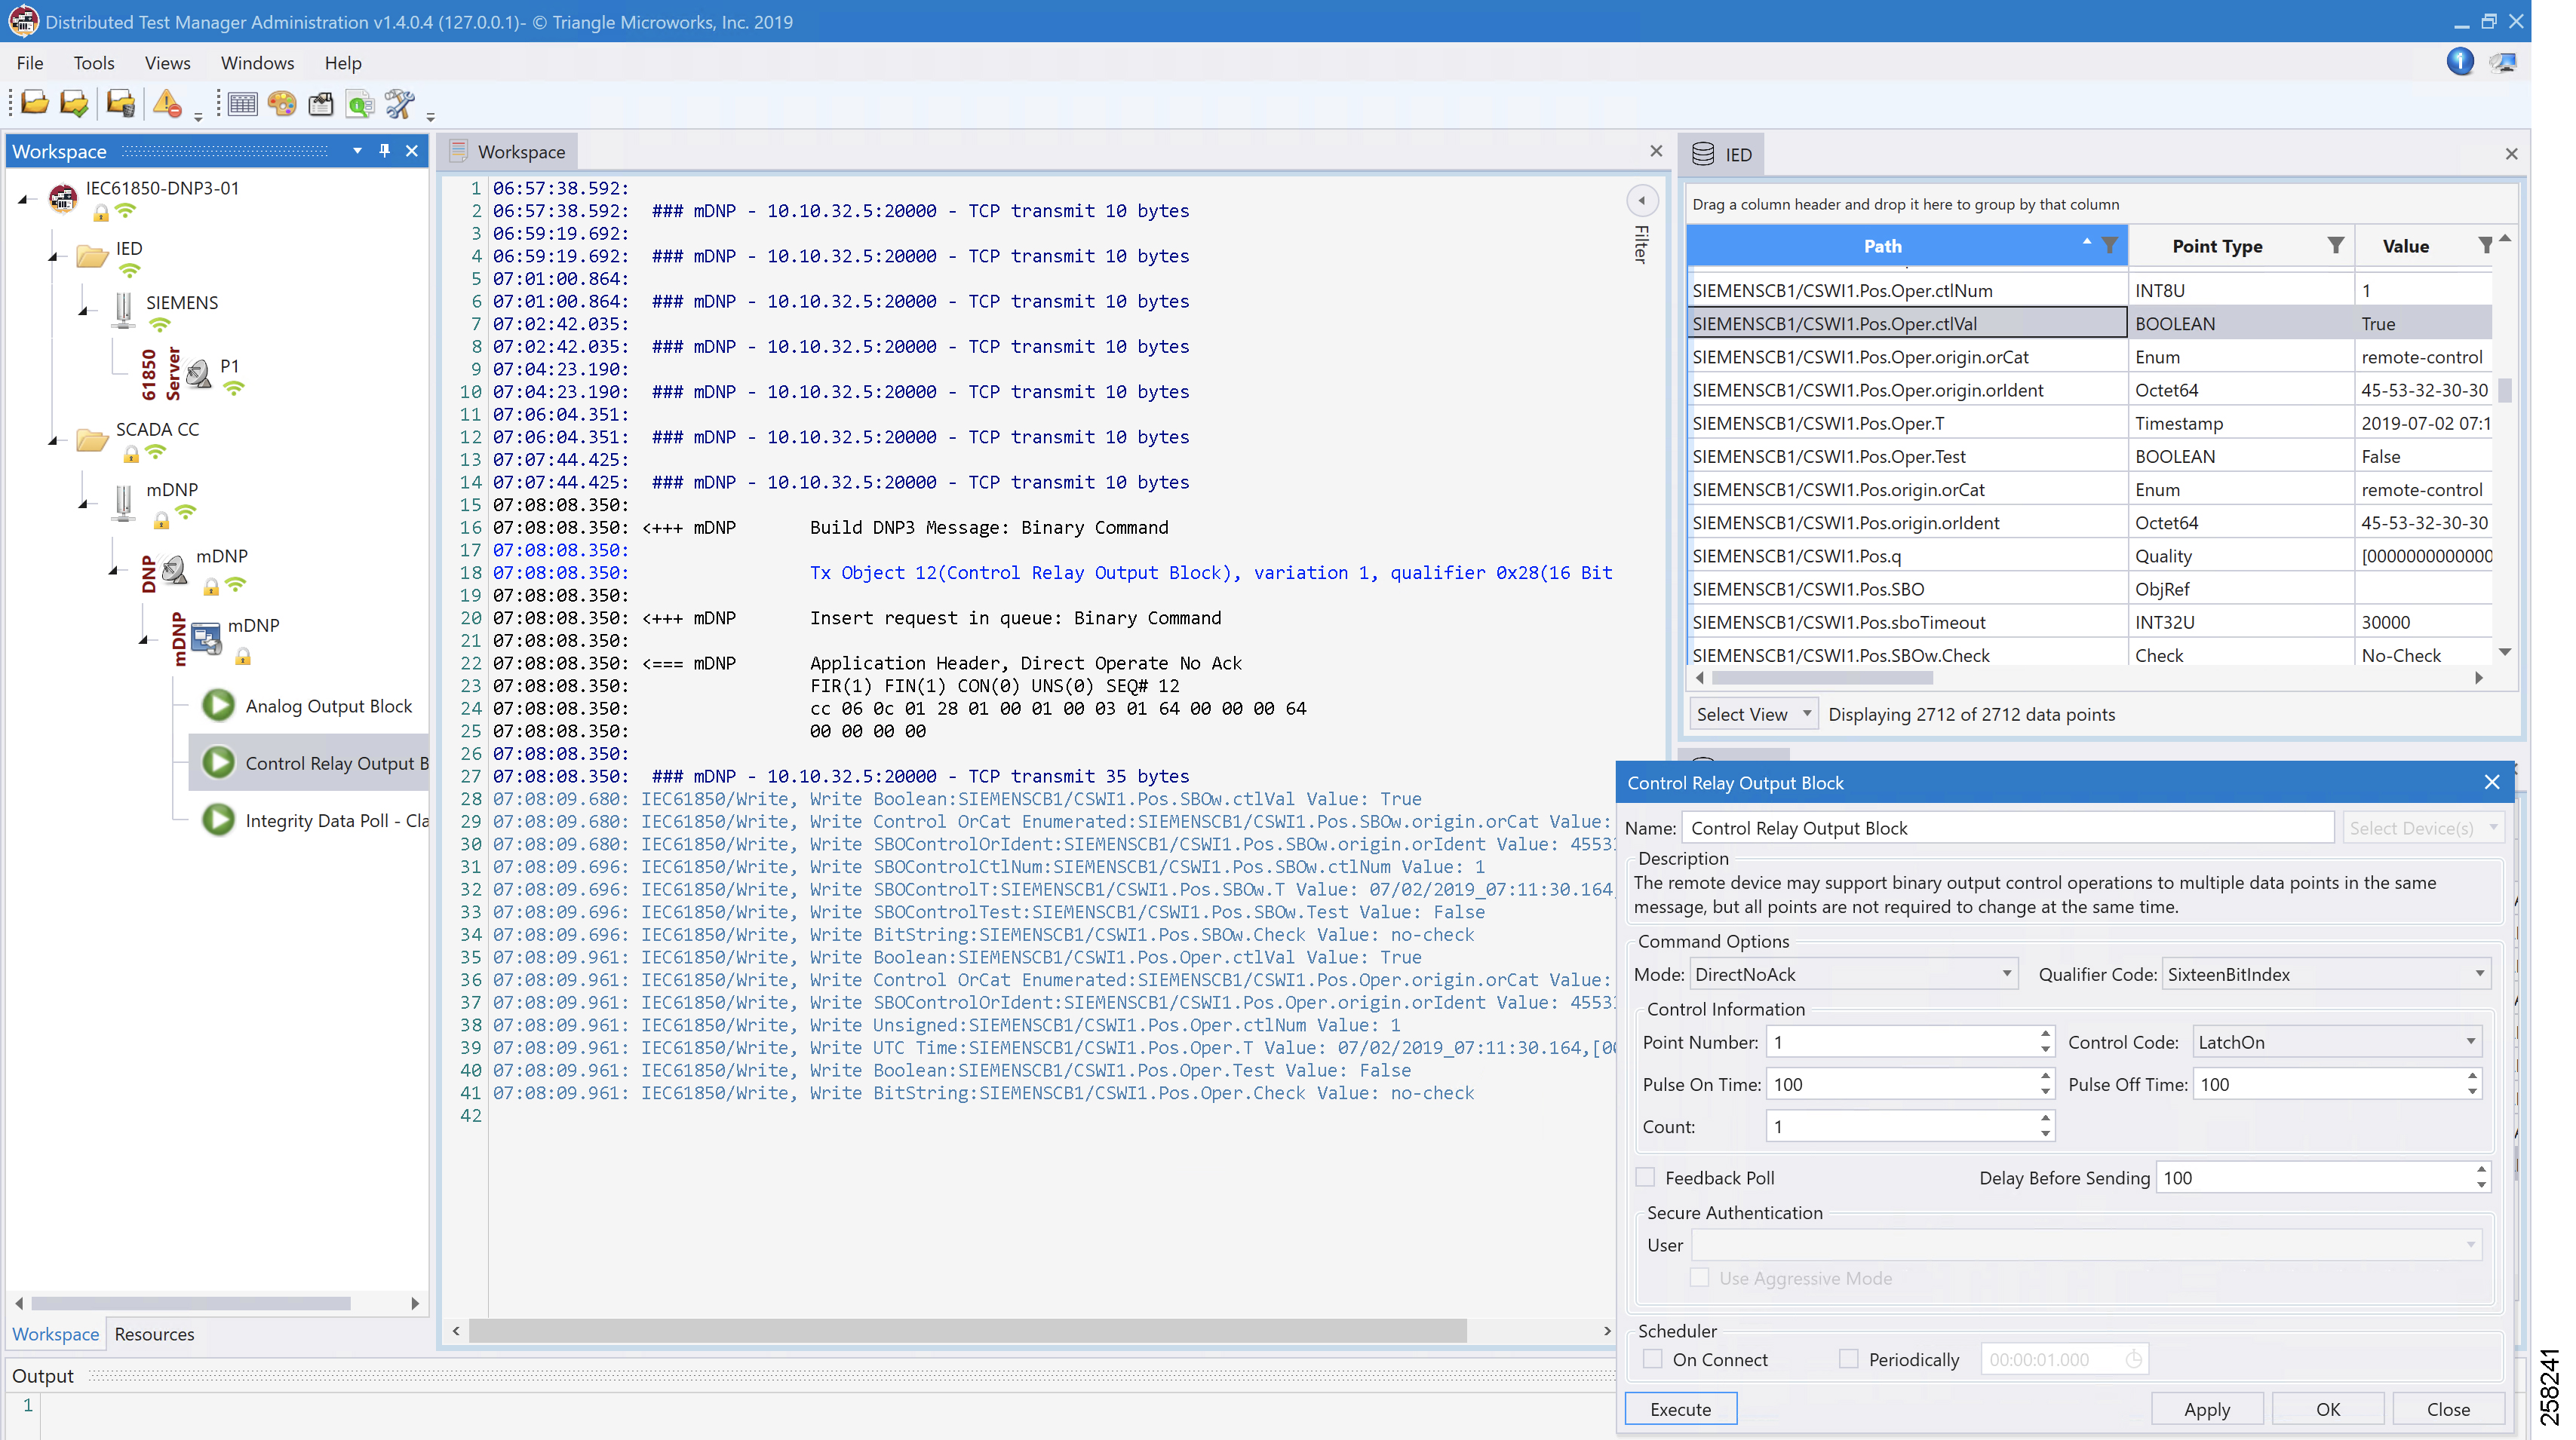Image resolution: width=2576 pixels, height=1440 pixels.
Task: Click the warning triangle with stop icon
Action: tap(167, 103)
